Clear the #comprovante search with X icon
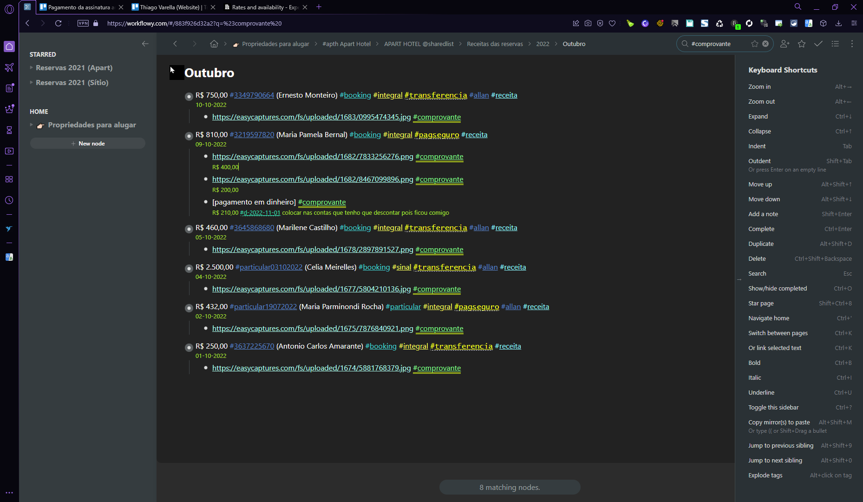This screenshot has height=502, width=863. click(765, 44)
